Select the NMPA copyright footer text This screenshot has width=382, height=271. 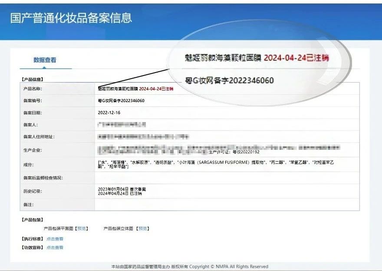click(190, 267)
